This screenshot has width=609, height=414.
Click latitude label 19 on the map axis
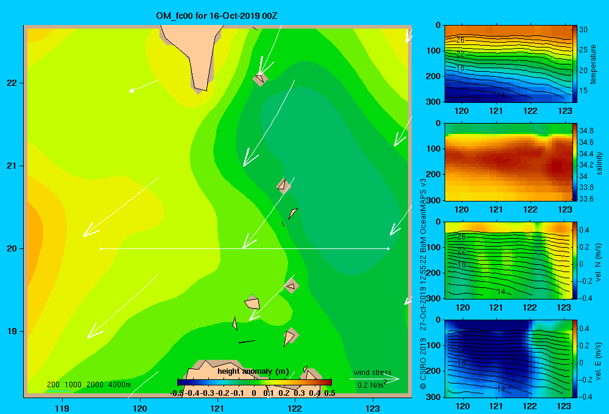[x=12, y=331]
